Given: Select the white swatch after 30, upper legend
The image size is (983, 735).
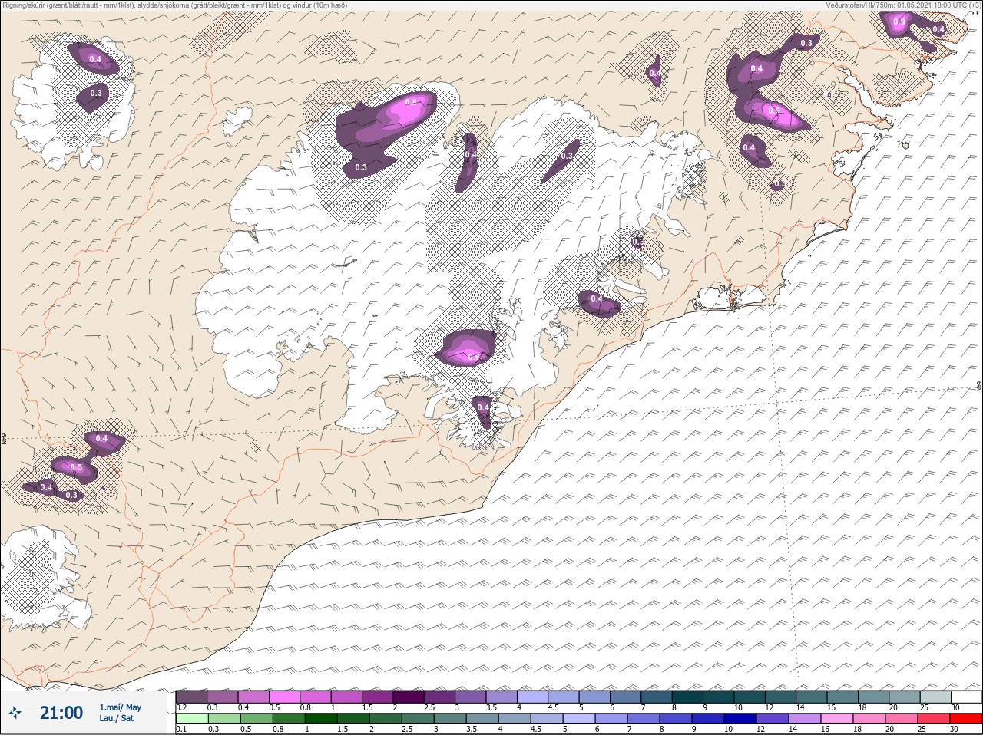Looking at the screenshot, I should tap(967, 697).
